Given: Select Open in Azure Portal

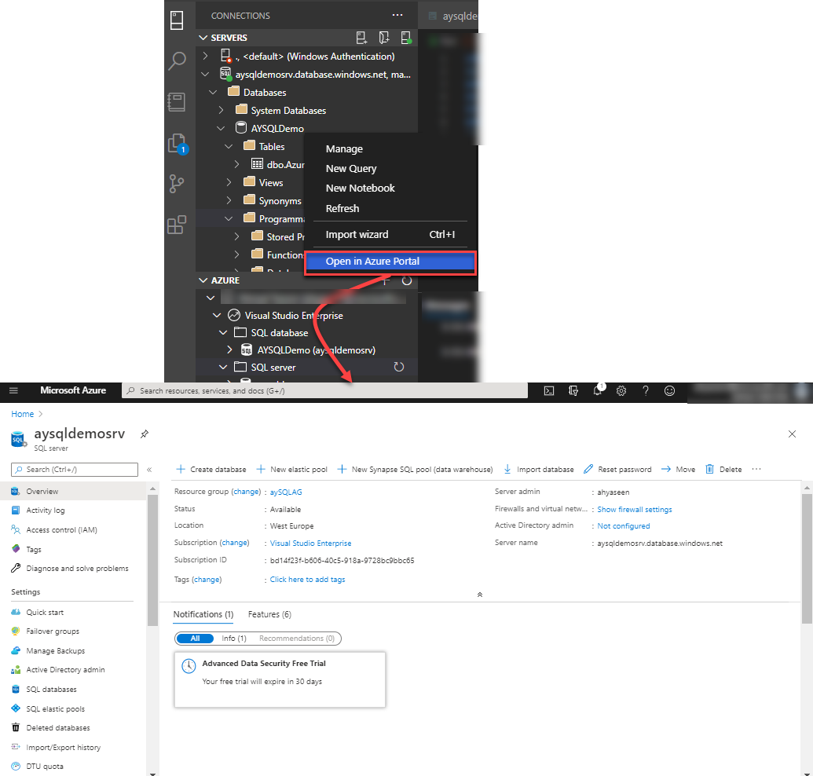Looking at the screenshot, I should coord(390,262).
